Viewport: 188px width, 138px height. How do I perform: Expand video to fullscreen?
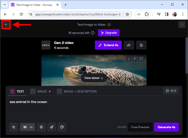141,59
